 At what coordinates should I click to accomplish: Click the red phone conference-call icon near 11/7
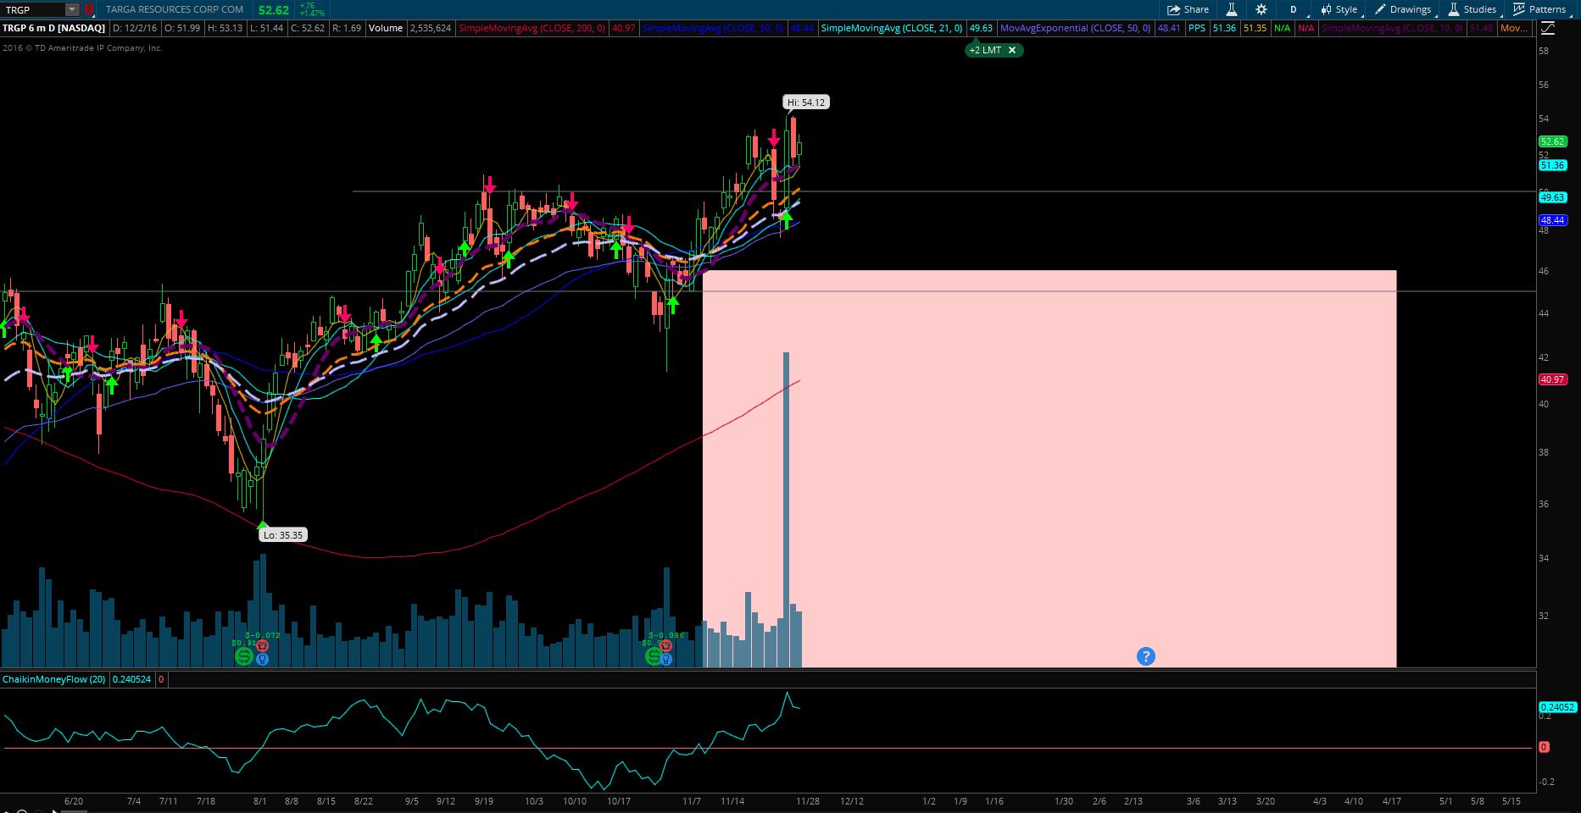pyautogui.click(x=665, y=646)
